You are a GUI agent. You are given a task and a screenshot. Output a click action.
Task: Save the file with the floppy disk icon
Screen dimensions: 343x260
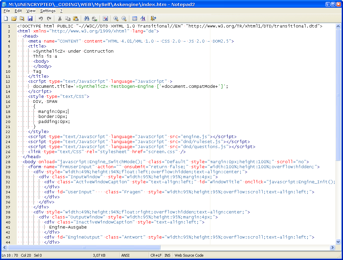(30, 19)
